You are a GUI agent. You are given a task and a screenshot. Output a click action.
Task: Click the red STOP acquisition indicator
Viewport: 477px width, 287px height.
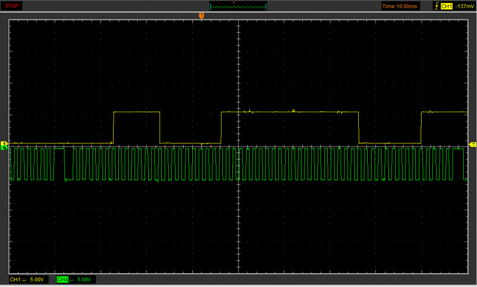click(x=12, y=6)
